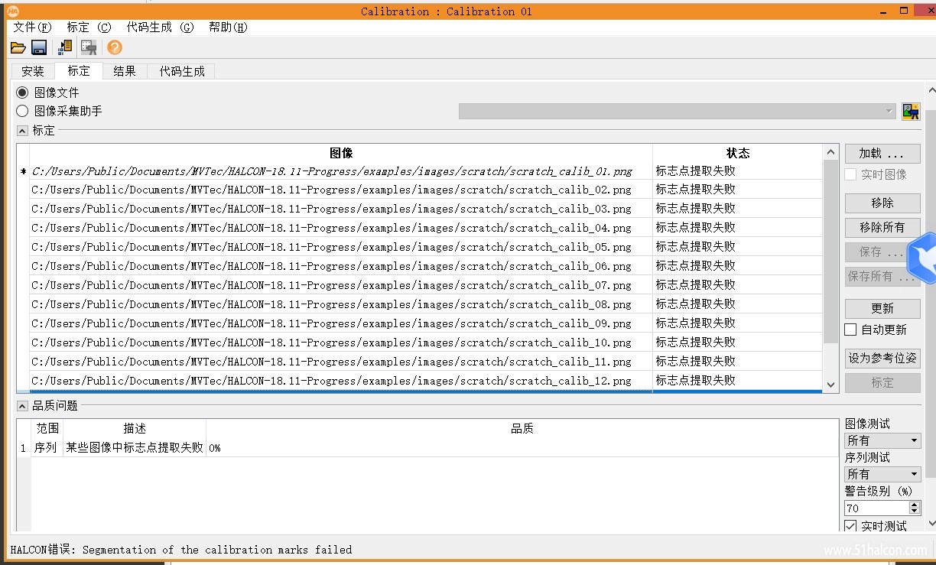This screenshot has width=936, height=565.
Task: Click the image list vertical scrollbar thumb
Action: pyautogui.click(x=831, y=252)
